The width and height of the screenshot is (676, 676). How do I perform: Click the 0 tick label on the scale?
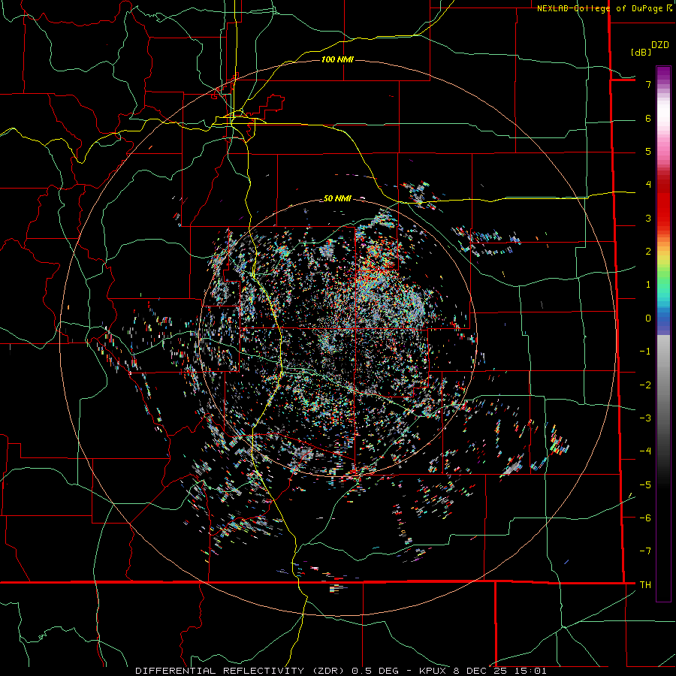tap(648, 318)
